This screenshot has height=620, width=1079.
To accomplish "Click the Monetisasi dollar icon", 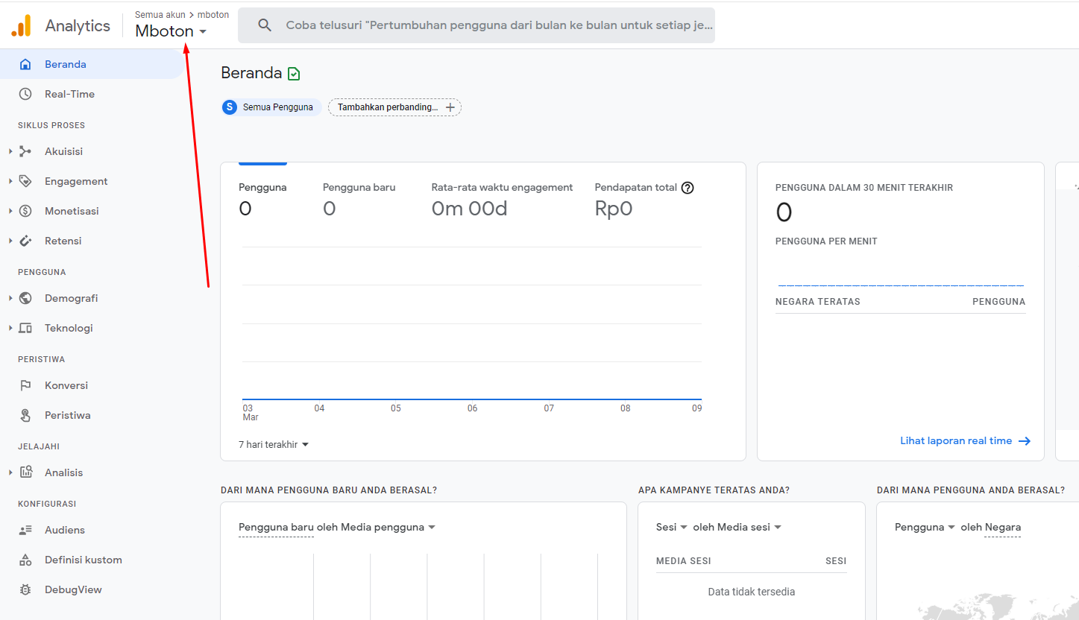I will pos(25,211).
